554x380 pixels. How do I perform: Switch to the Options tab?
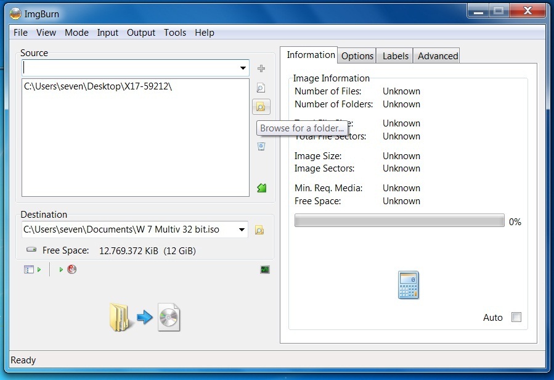click(x=357, y=56)
